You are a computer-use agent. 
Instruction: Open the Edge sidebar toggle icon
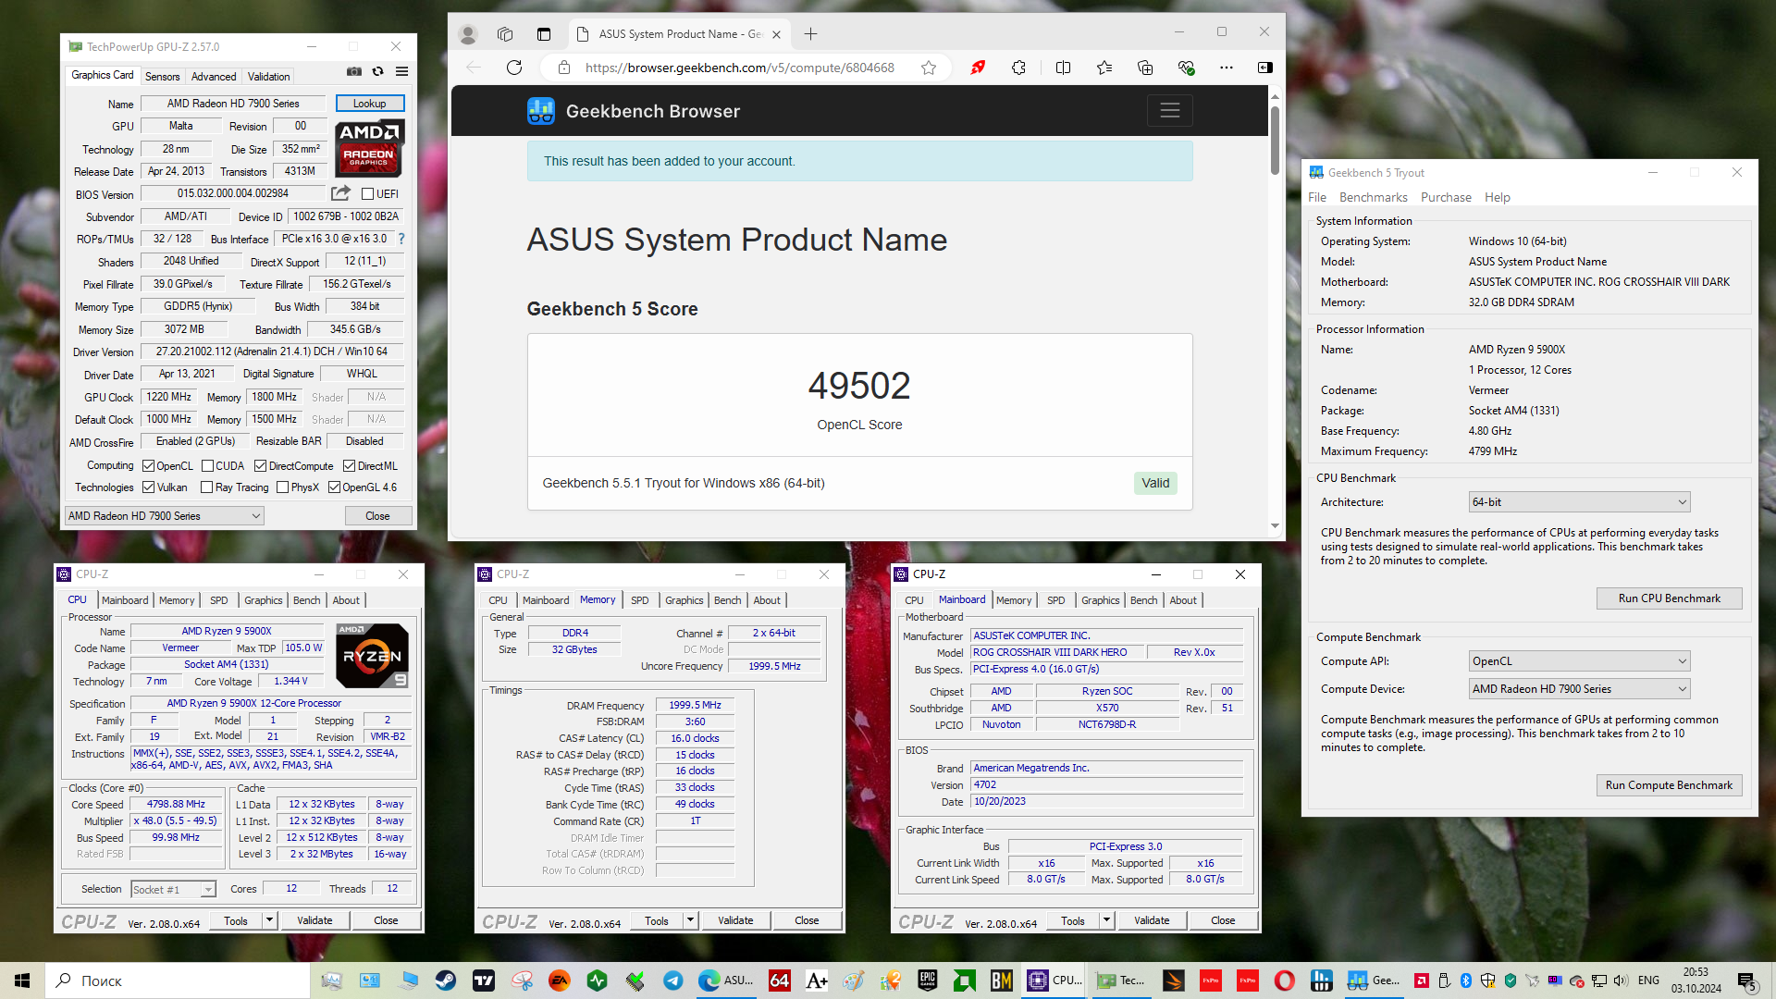[1265, 68]
